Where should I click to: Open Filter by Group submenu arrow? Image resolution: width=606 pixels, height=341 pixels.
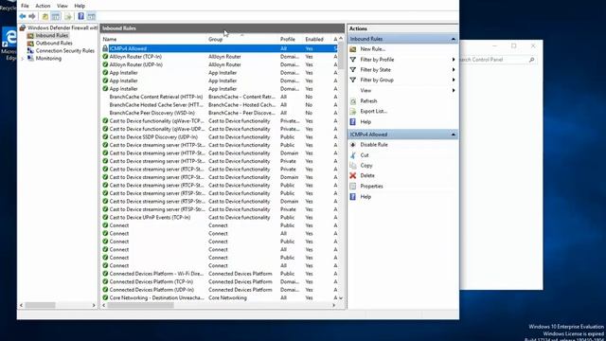[x=454, y=80]
